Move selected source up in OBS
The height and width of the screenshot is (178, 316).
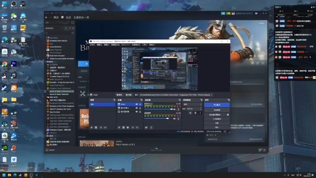click(x=133, y=127)
